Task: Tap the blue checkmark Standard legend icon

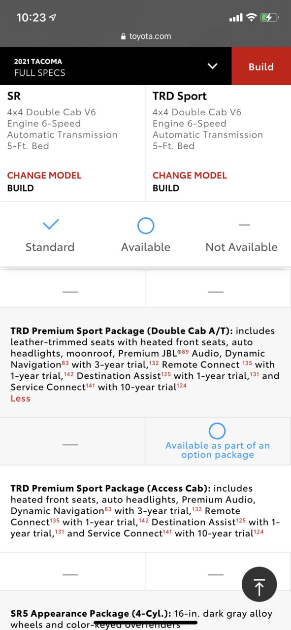Action: pyautogui.click(x=50, y=225)
